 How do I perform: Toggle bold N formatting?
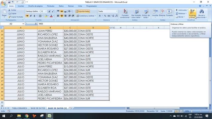click(27, 16)
